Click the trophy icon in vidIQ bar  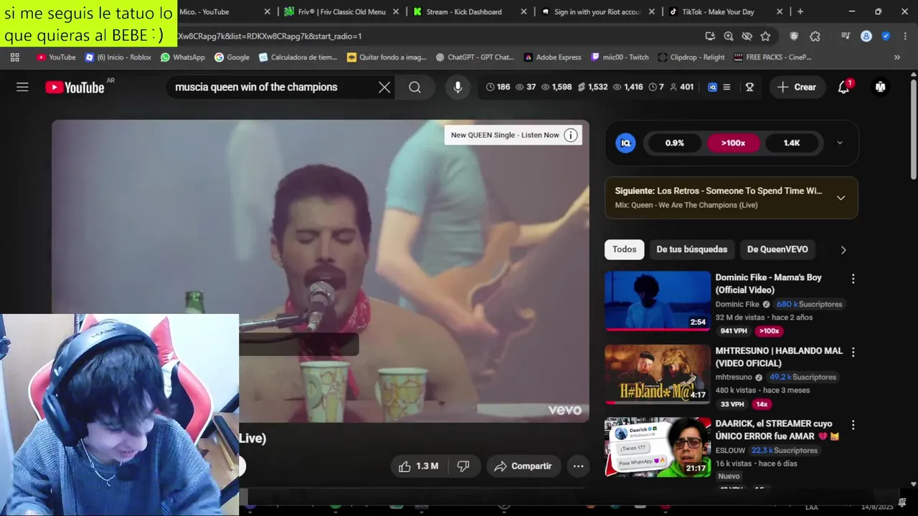pyautogui.click(x=749, y=87)
